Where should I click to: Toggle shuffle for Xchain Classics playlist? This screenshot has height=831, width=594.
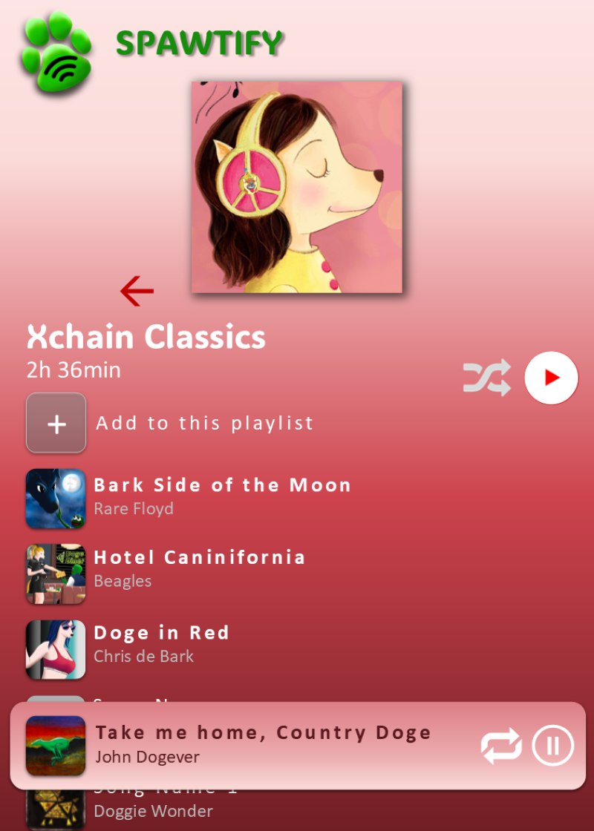coord(487,378)
